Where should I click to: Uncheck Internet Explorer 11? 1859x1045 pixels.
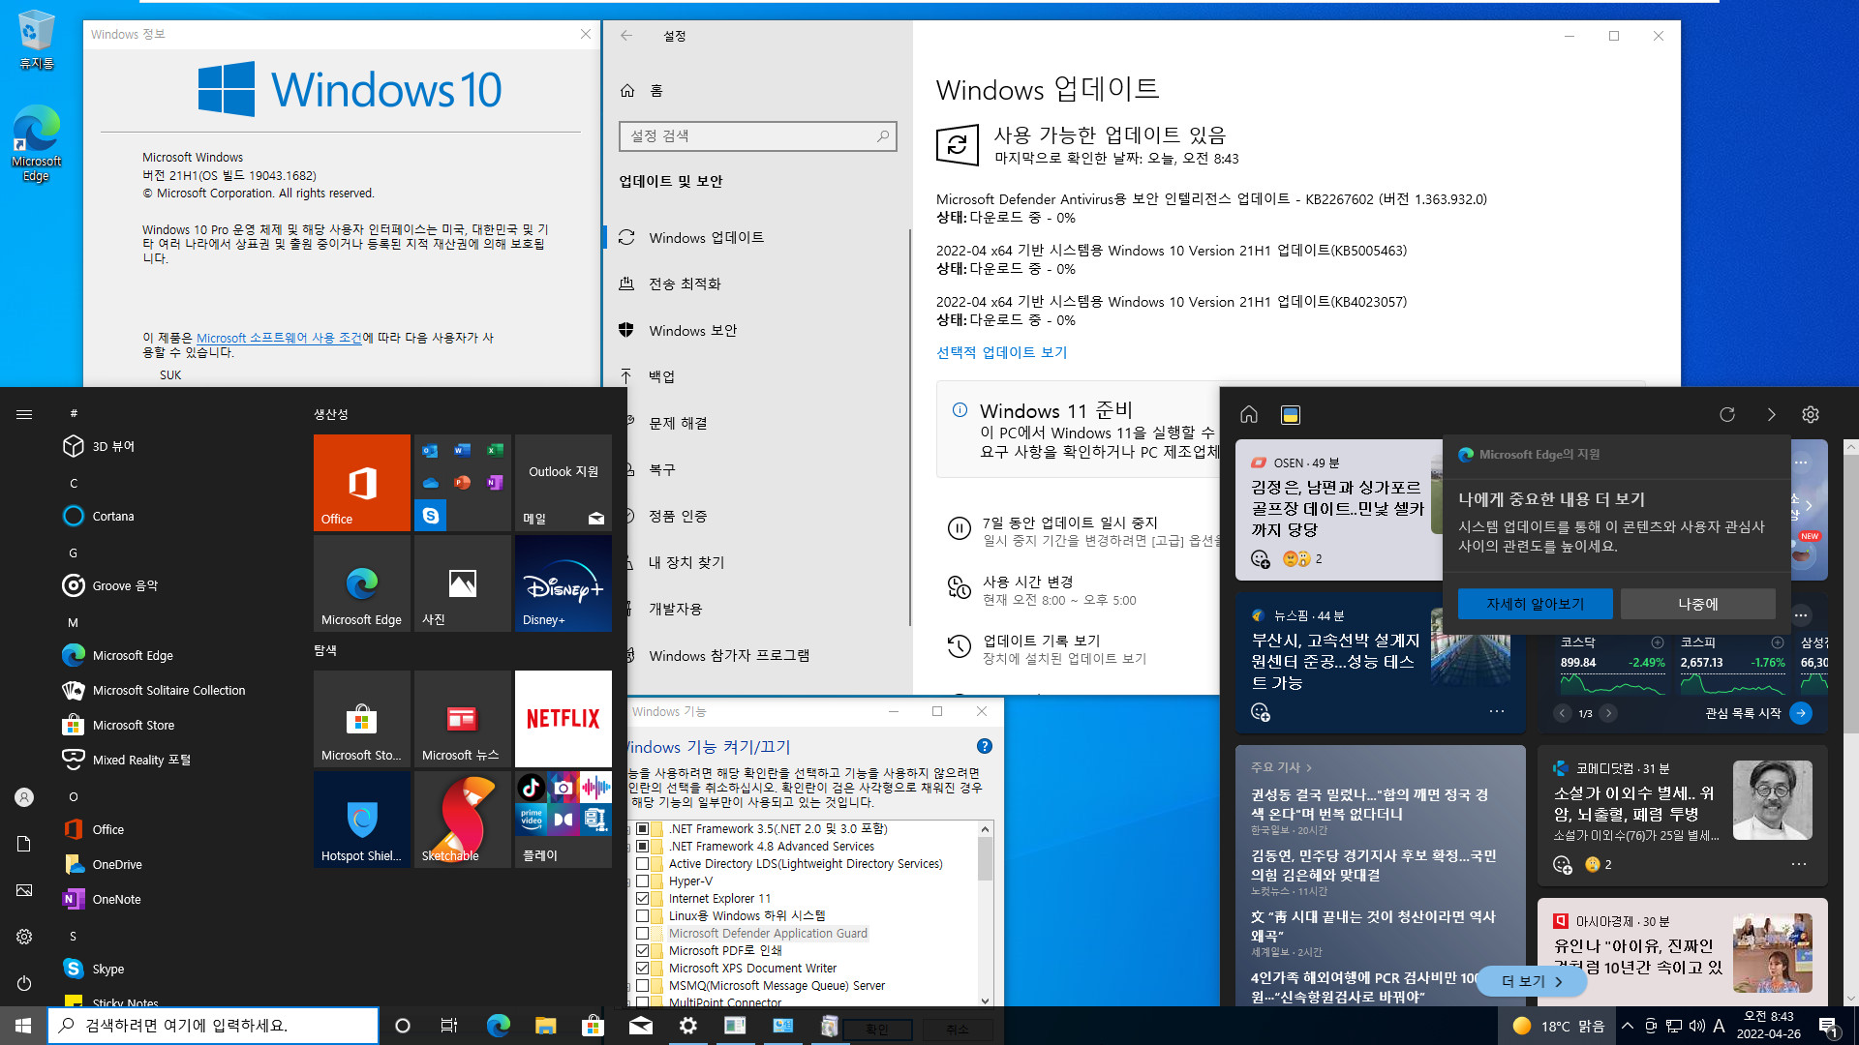point(642,899)
